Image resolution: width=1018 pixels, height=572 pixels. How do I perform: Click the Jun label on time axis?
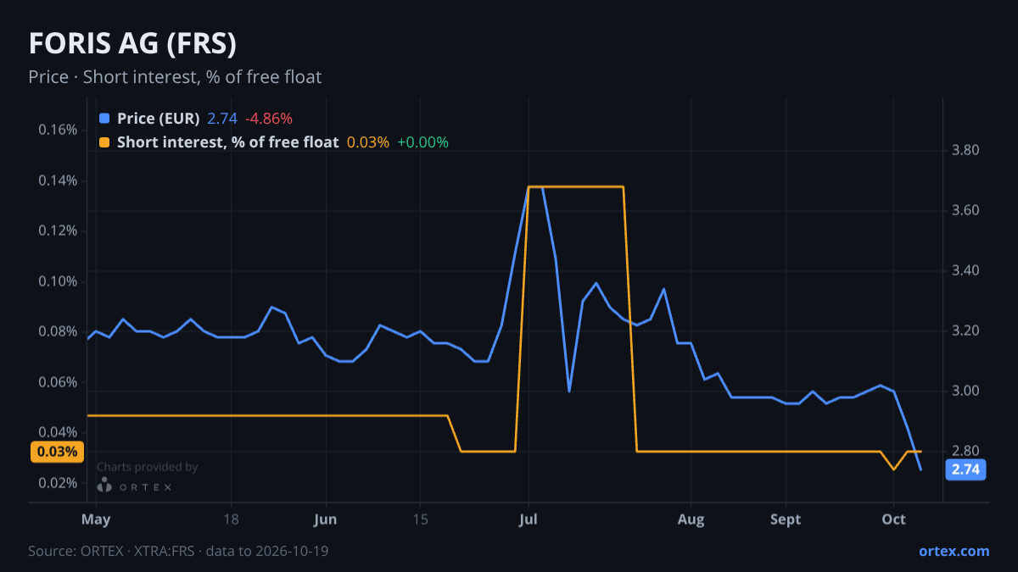click(325, 519)
